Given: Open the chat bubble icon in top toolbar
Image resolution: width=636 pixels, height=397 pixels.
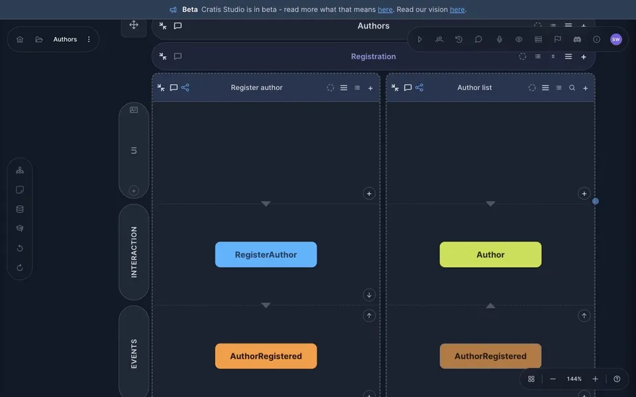Looking at the screenshot, I should [478, 39].
